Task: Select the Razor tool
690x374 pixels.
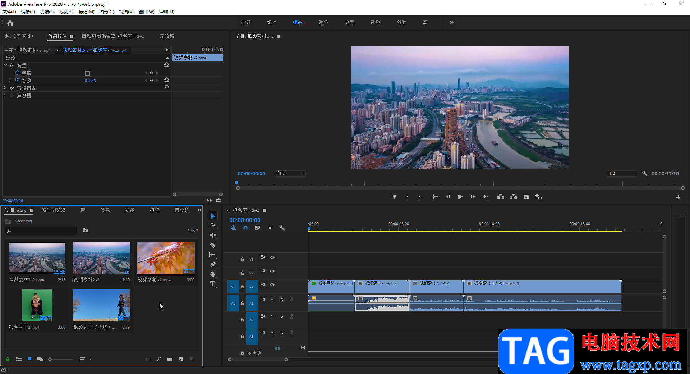Action: coord(213,245)
